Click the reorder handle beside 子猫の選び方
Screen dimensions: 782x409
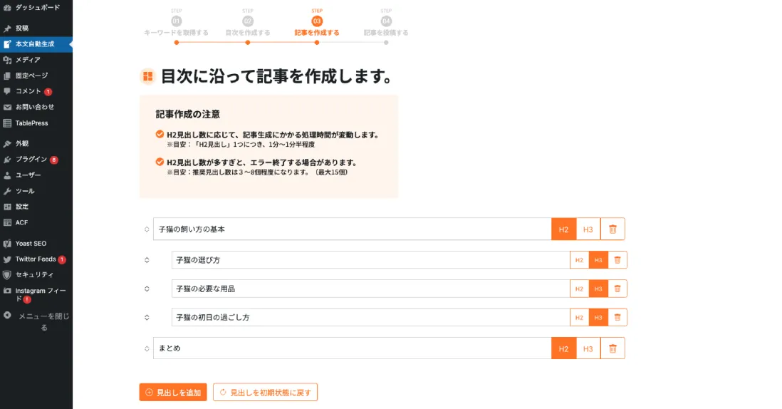pyautogui.click(x=147, y=260)
